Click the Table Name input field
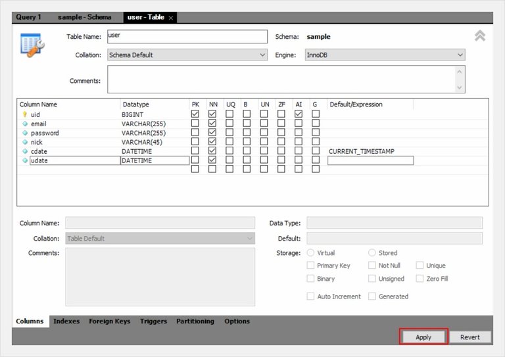This screenshot has height=357, width=505. point(187,37)
